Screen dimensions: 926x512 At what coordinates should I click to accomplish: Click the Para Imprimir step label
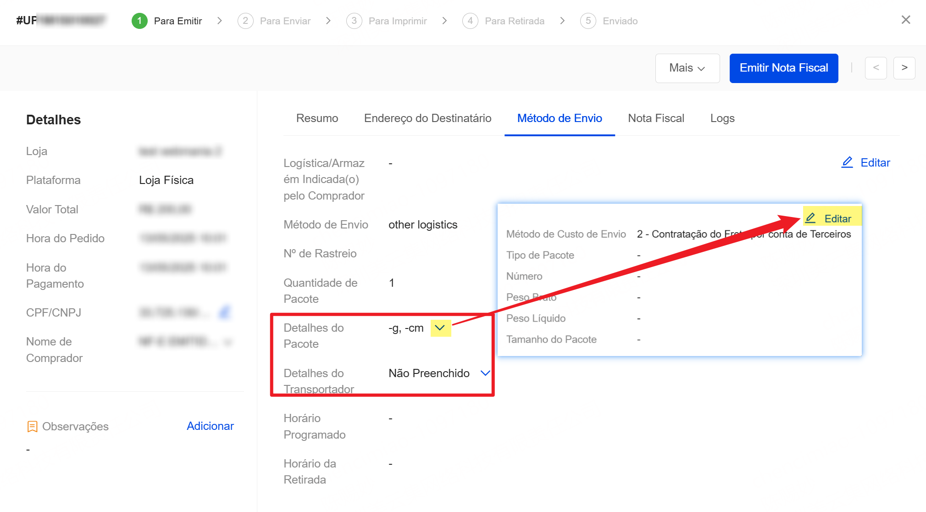tap(397, 21)
